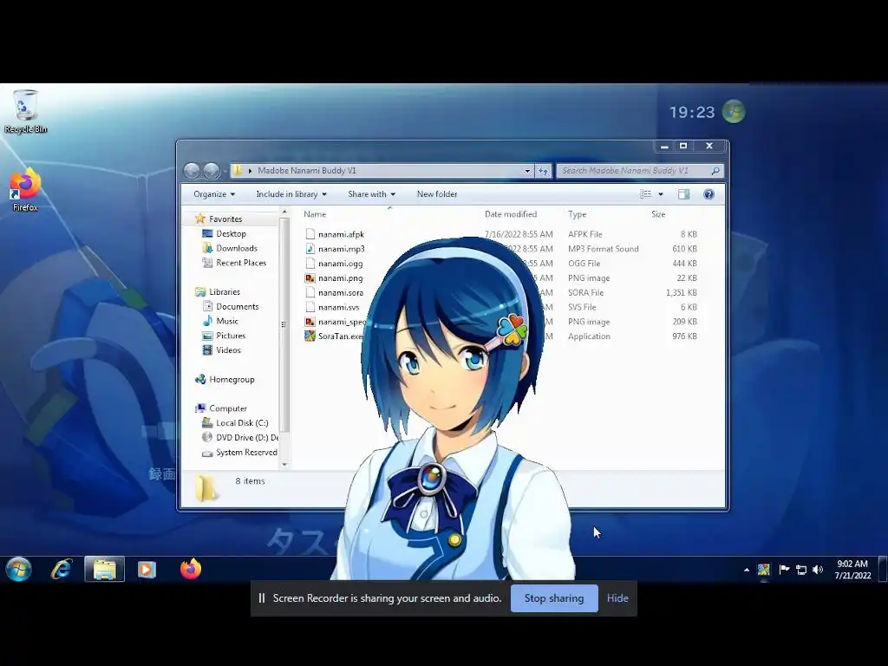
Task: Open the view options dropdown arrow
Action: [660, 194]
